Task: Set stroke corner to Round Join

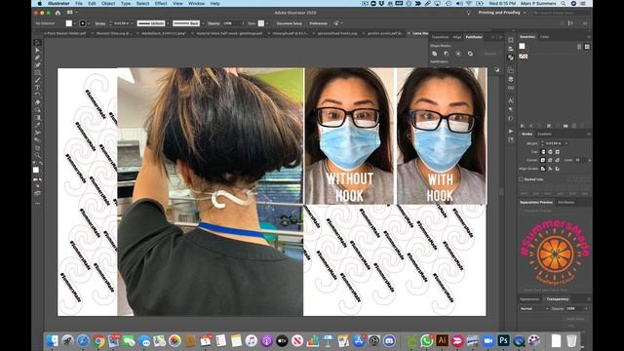Action: click(x=550, y=160)
